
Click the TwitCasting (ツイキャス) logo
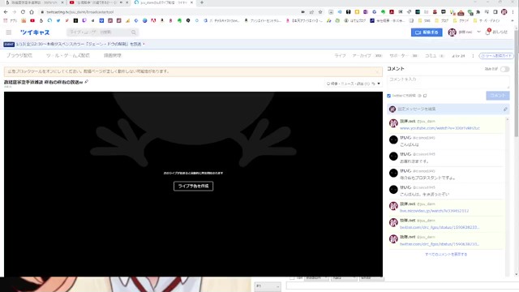pyautogui.click(x=35, y=32)
